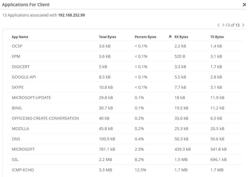This screenshot has width=248, height=177.
Task: Click EPM RX bytes 520 B
Action: point(180,56)
